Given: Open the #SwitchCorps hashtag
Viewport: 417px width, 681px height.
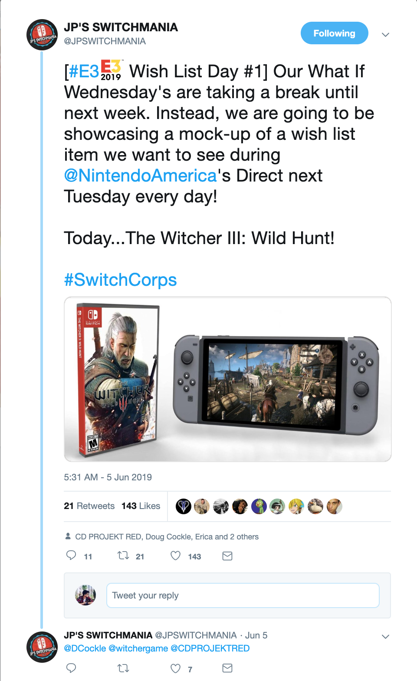Looking at the screenshot, I should (x=120, y=280).
